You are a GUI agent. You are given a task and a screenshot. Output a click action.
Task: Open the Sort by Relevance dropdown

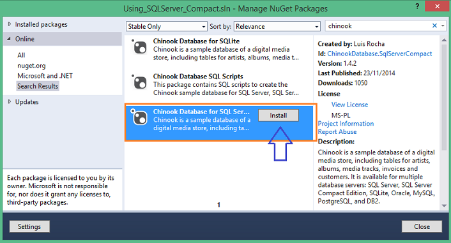pyautogui.click(x=277, y=26)
